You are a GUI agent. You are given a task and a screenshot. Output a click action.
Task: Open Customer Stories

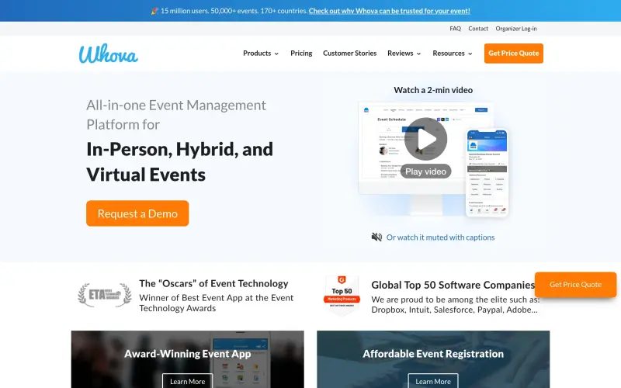tap(350, 54)
